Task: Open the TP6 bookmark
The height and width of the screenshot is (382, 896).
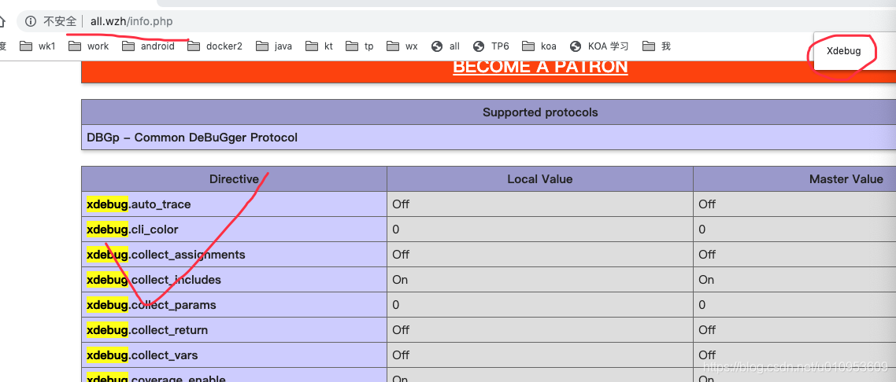Action: [x=491, y=46]
